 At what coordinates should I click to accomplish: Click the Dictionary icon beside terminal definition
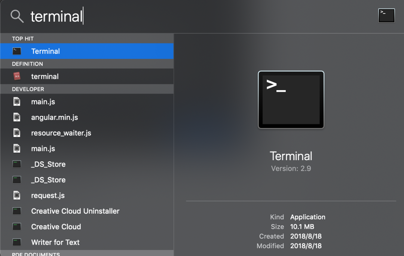point(17,76)
